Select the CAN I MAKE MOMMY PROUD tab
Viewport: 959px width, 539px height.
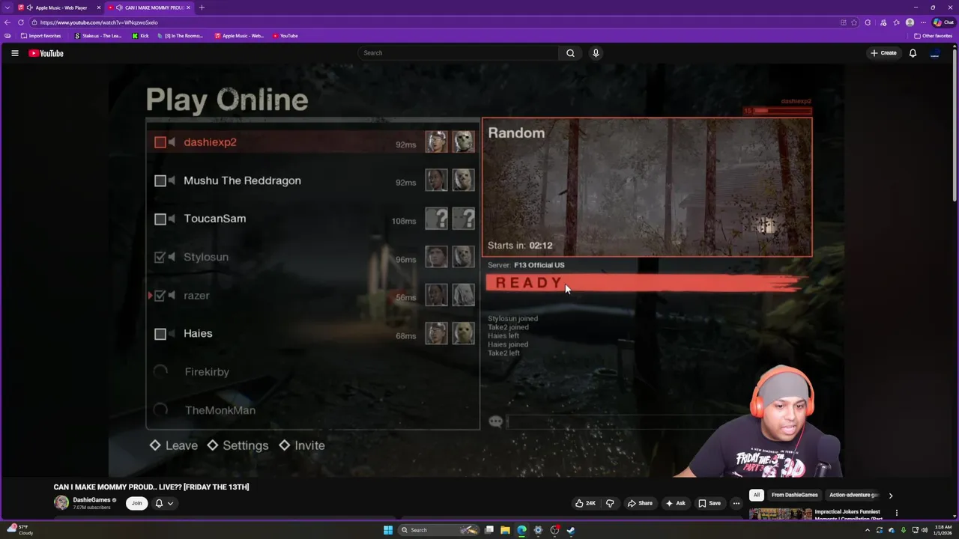148,7
